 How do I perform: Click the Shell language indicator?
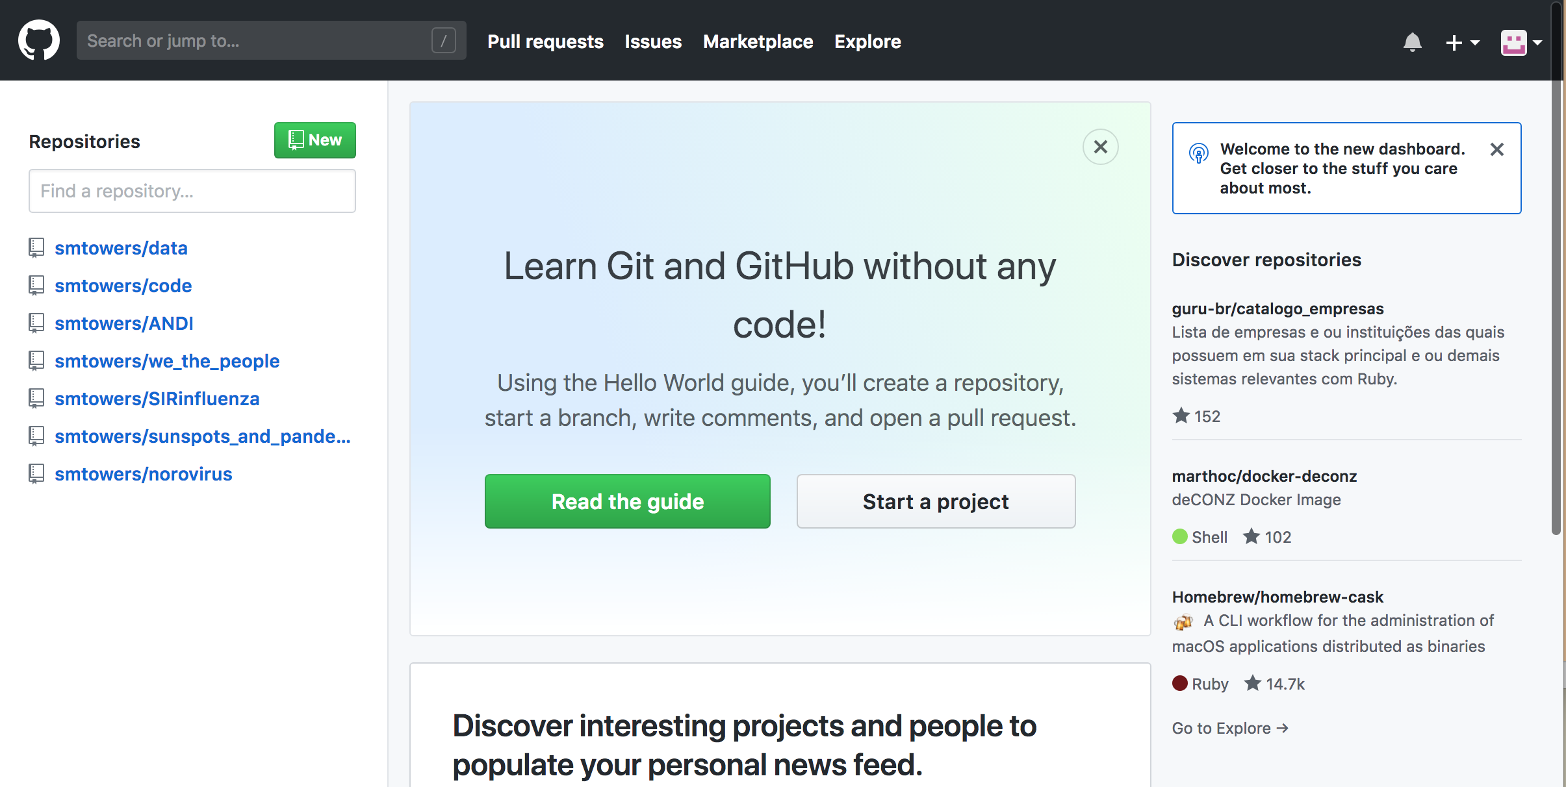(x=1200, y=537)
